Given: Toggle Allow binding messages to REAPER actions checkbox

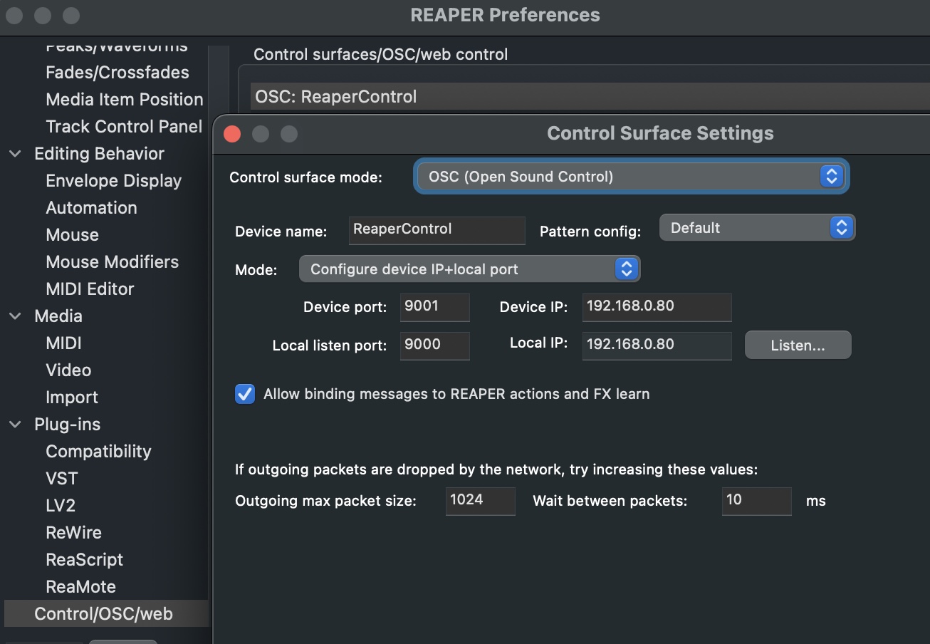Looking at the screenshot, I should [x=245, y=394].
